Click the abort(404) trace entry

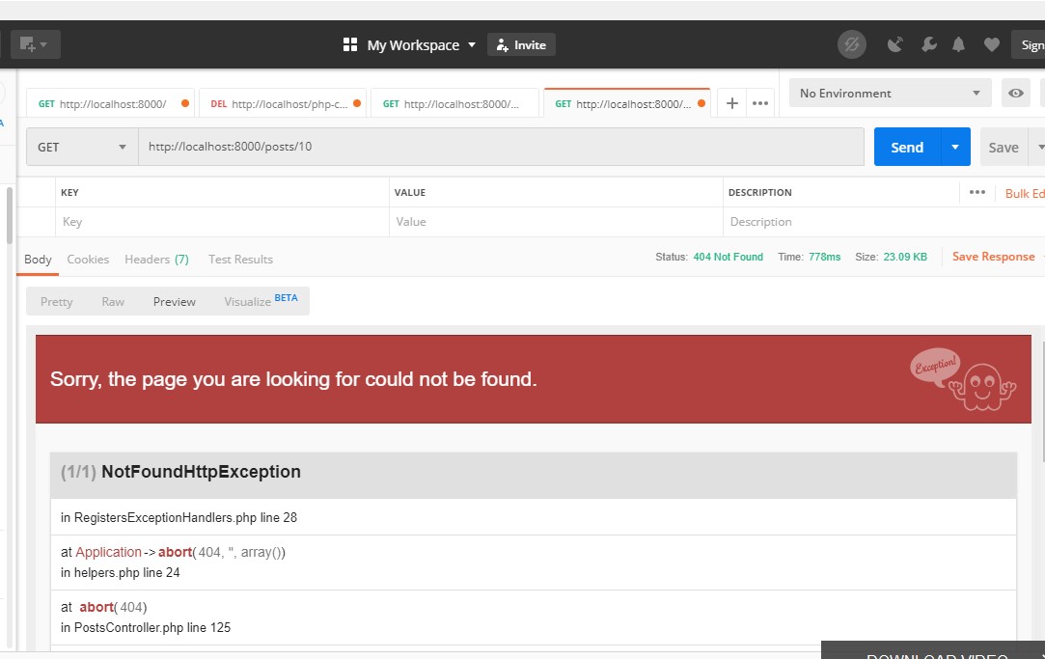[113, 607]
